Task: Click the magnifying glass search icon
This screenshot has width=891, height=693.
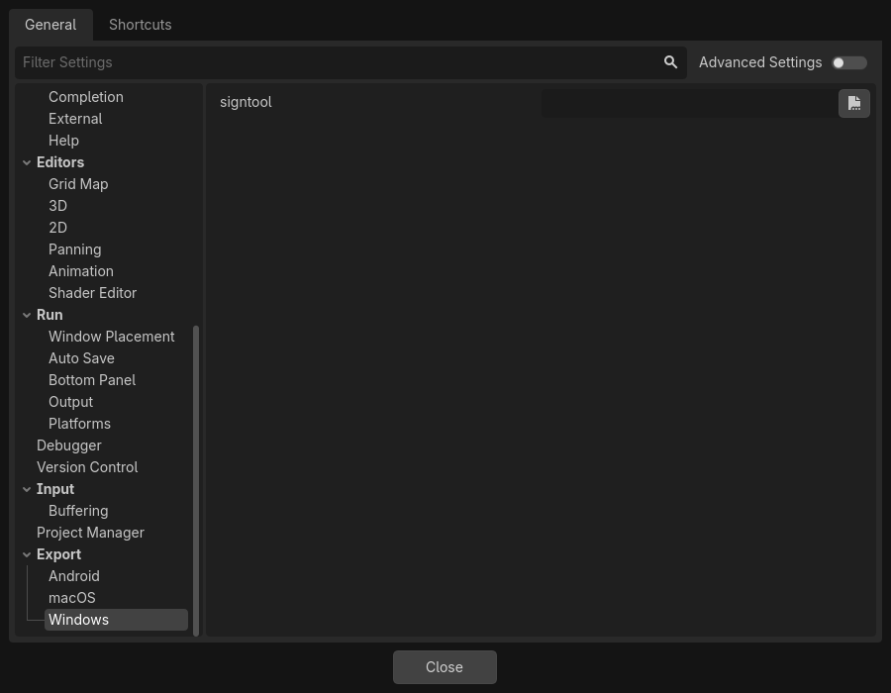Action: (x=670, y=61)
